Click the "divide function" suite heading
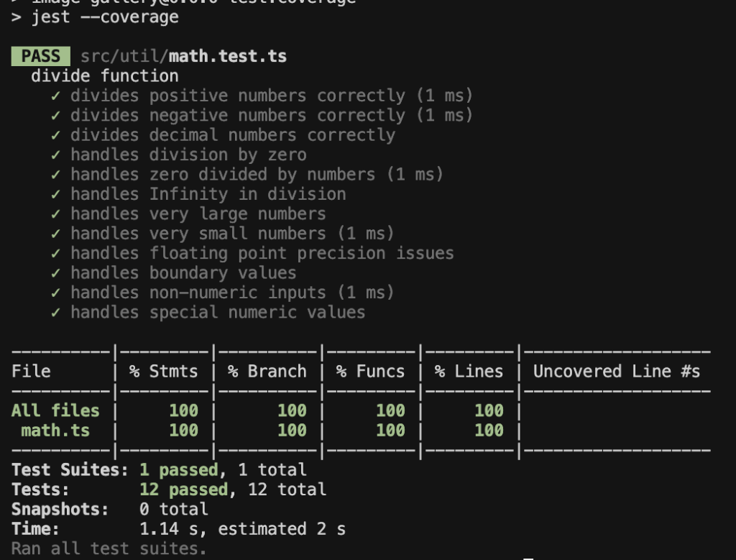 coord(105,76)
